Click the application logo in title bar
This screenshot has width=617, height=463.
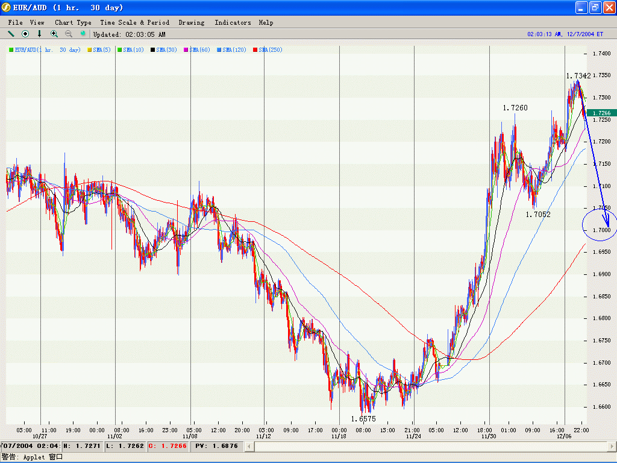coord(7,7)
